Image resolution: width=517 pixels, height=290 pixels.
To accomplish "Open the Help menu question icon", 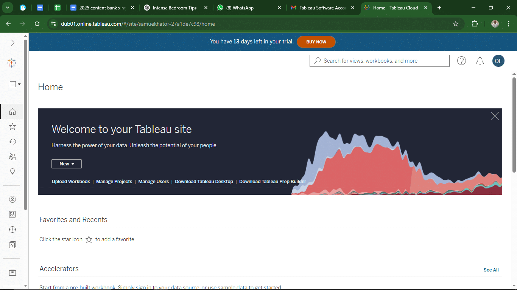I will (x=461, y=61).
